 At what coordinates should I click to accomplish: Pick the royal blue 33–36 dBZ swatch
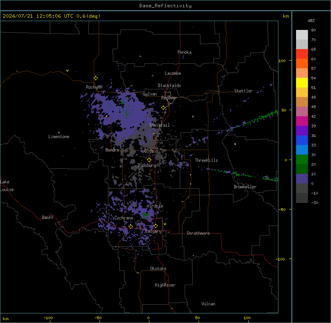[x=302, y=140]
